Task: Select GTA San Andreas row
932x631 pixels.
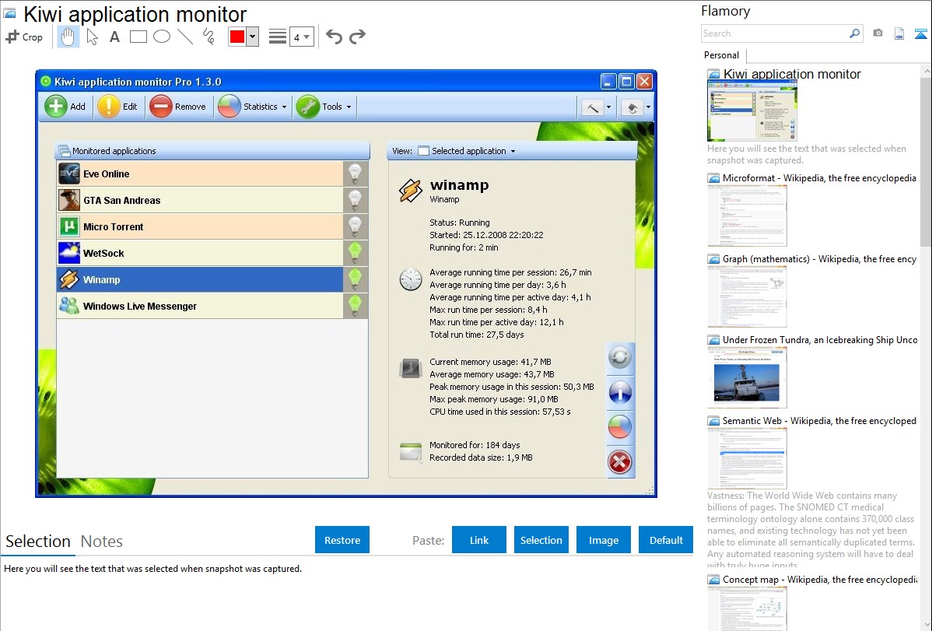Action: [x=200, y=201]
